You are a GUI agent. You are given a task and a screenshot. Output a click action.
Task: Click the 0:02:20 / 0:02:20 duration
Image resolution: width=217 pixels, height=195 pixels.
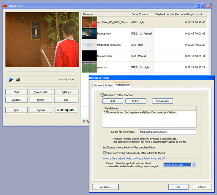tap(195, 45)
